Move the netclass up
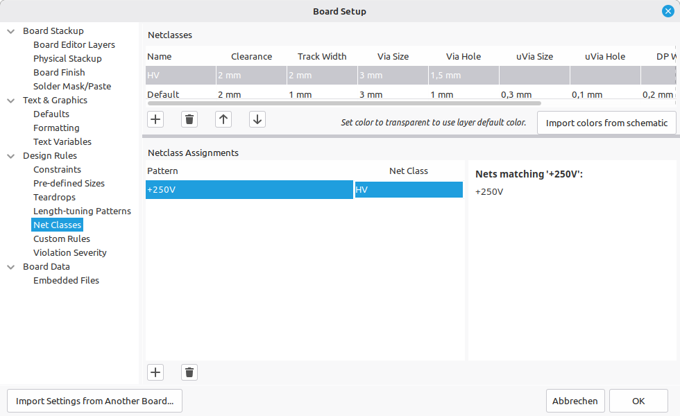 pos(223,119)
